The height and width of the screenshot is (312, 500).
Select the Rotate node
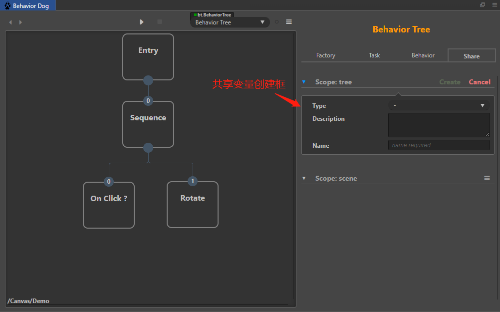click(x=193, y=205)
